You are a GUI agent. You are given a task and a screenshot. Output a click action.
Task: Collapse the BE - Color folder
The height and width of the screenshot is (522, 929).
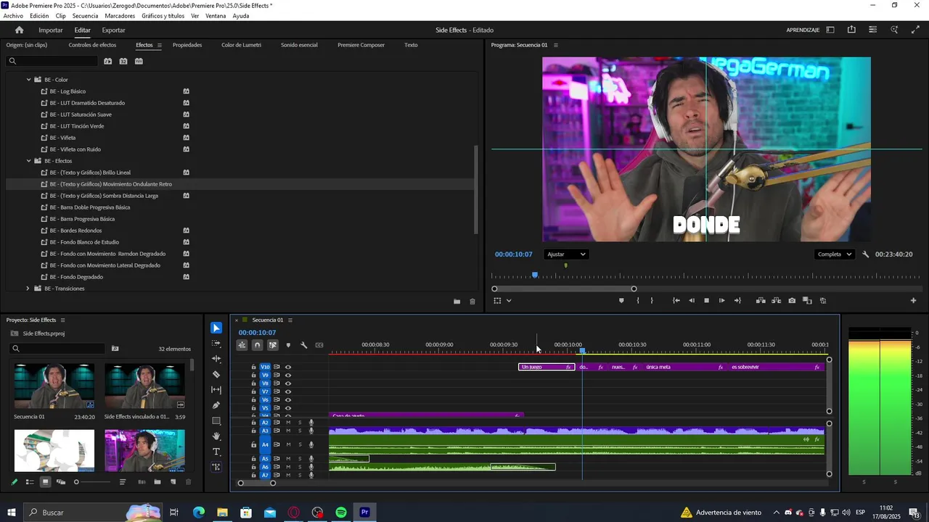29,80
